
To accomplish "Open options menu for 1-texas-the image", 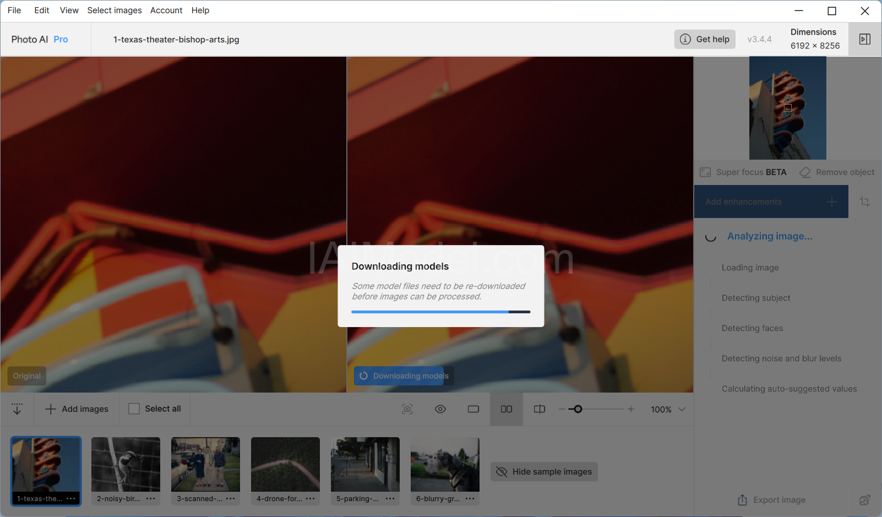I will click(x=71, y=499).
